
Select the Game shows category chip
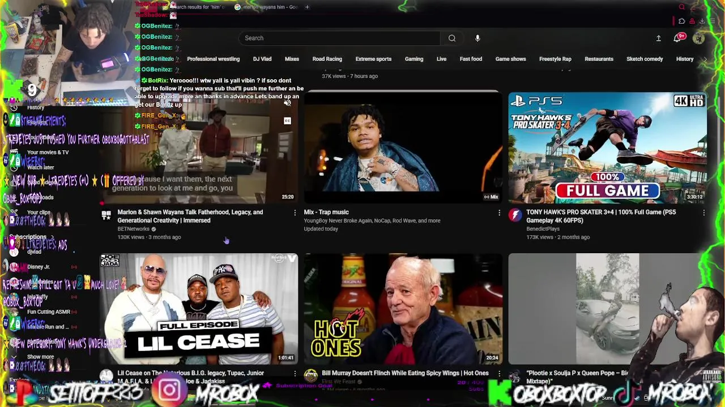point(510,59)
